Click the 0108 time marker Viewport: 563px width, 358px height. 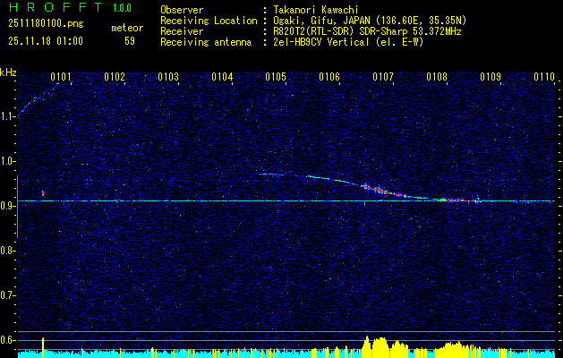(437, 77)
